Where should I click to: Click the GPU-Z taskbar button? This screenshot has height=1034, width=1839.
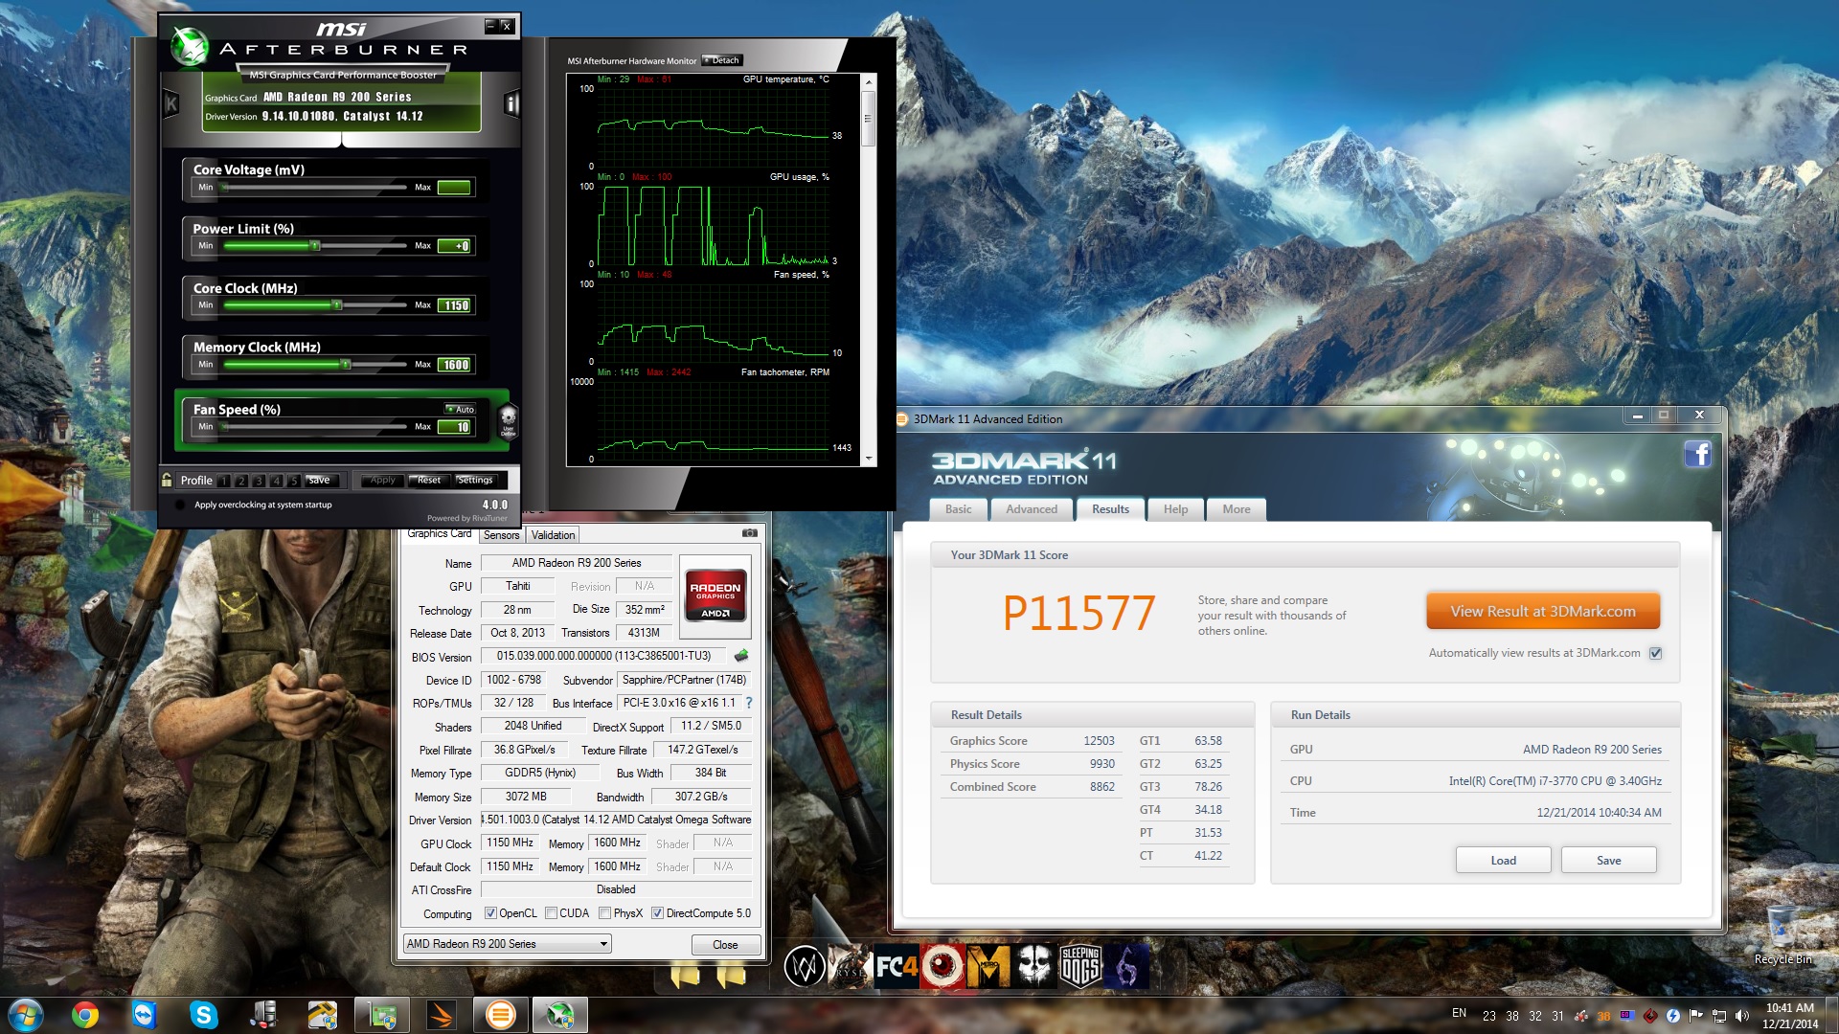(382, 1015)
